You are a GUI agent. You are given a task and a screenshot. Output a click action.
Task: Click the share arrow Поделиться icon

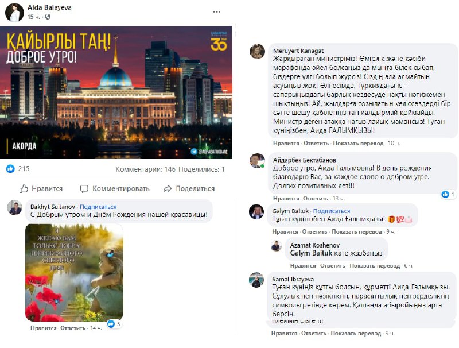click(168, 189)
